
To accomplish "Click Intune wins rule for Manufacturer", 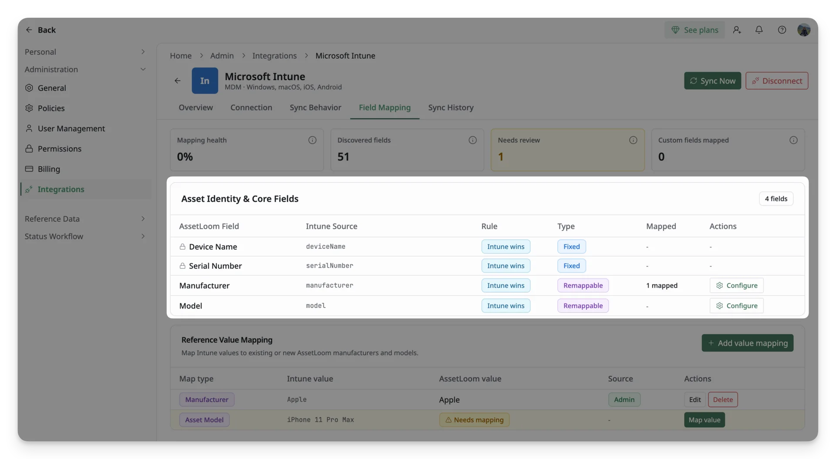I will point(506,286).
